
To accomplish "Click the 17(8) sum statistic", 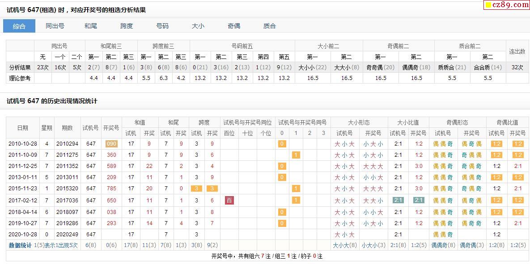I will tap(131, 245).
